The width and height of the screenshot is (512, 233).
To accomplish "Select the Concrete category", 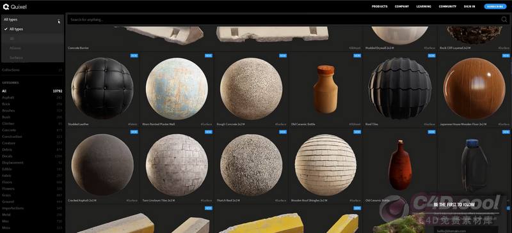I will pos(32,130).
